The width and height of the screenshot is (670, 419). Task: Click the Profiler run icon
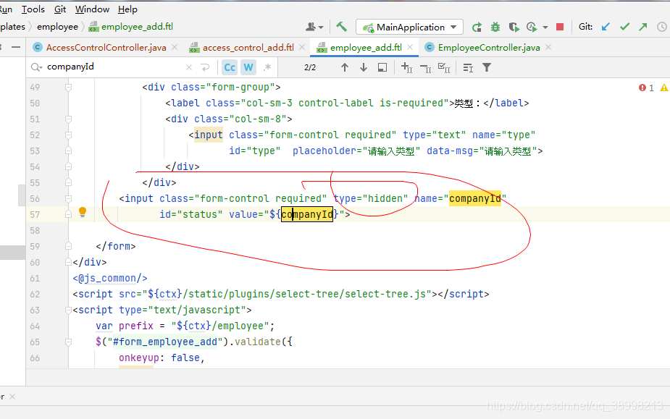pyautogui.click(x=532, y=27)
